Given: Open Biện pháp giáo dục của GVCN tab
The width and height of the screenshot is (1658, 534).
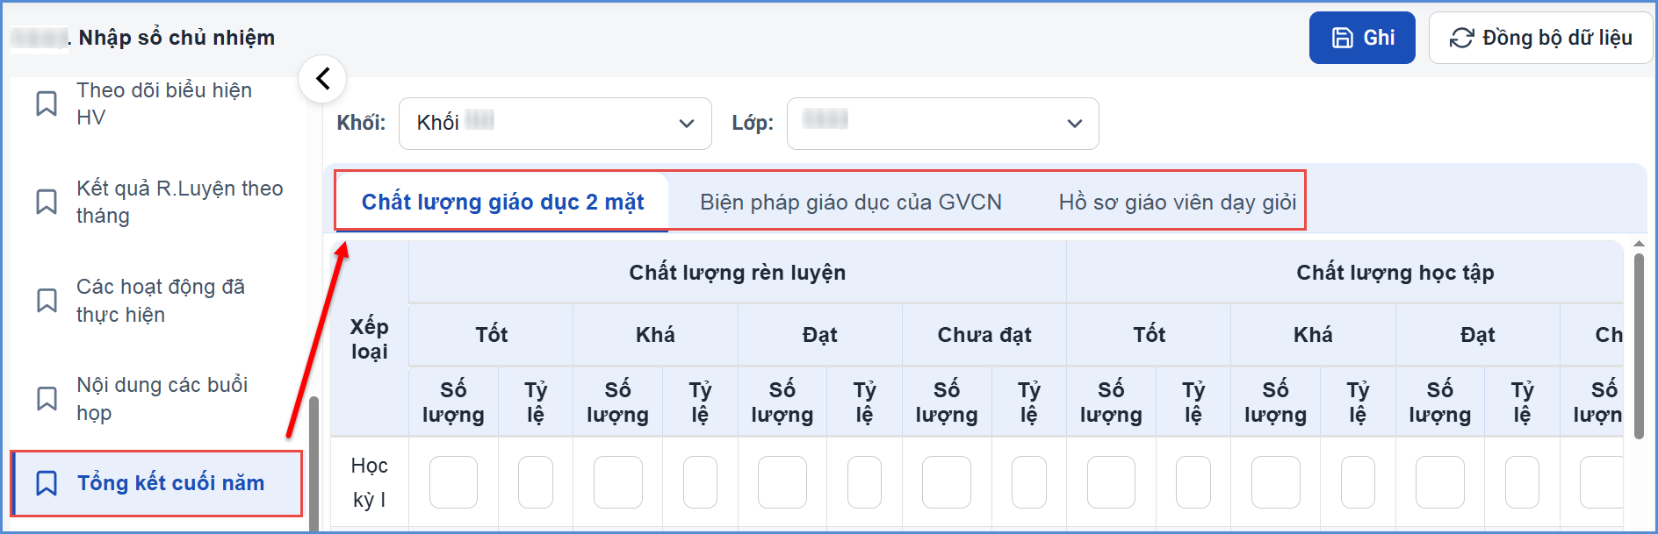Looking at the screenshot, I should pyautogui.click(x=850, y=203).
